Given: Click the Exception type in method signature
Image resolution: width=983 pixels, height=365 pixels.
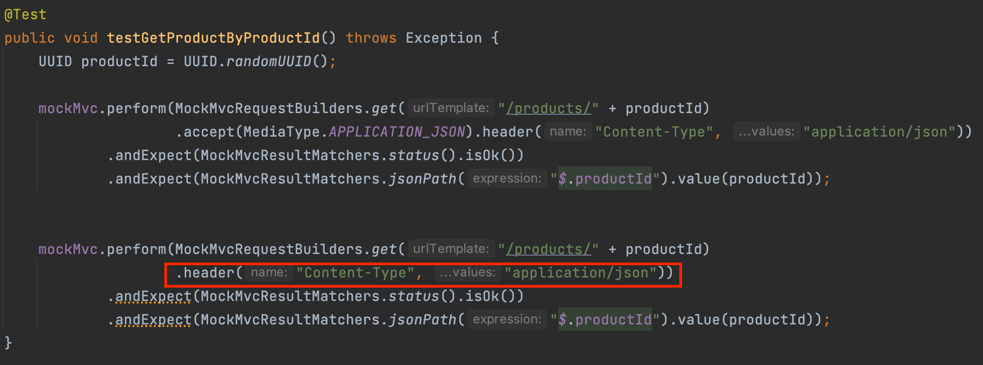Looking at the screenshot, I should click(x=444, y=38).
